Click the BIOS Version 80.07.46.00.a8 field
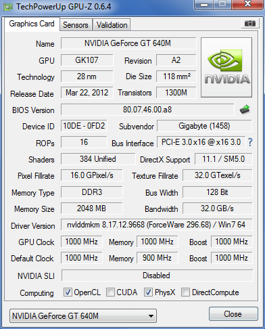The image size is (265, 329). (x=147, y=110)
